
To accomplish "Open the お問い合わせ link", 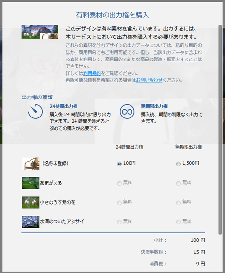I will [x=149, y=80].
